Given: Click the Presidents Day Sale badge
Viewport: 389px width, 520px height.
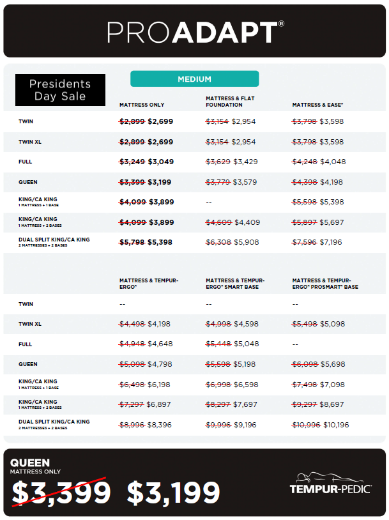Looking at the screenshot, I should click(x=60, y=90).
